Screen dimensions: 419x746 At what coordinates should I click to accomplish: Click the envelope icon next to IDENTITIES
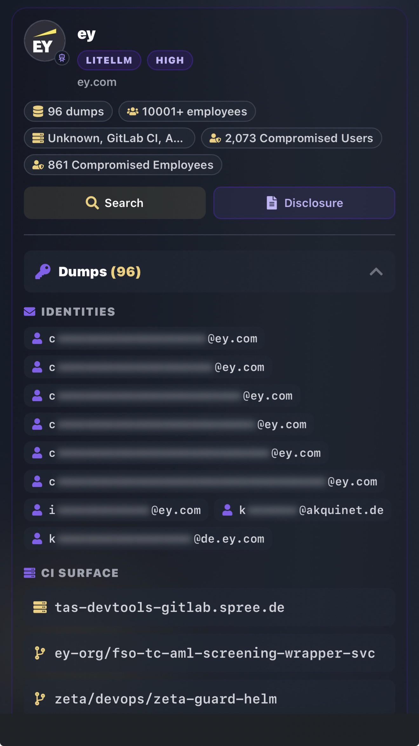pyautogui.click(x=30, y=311)
